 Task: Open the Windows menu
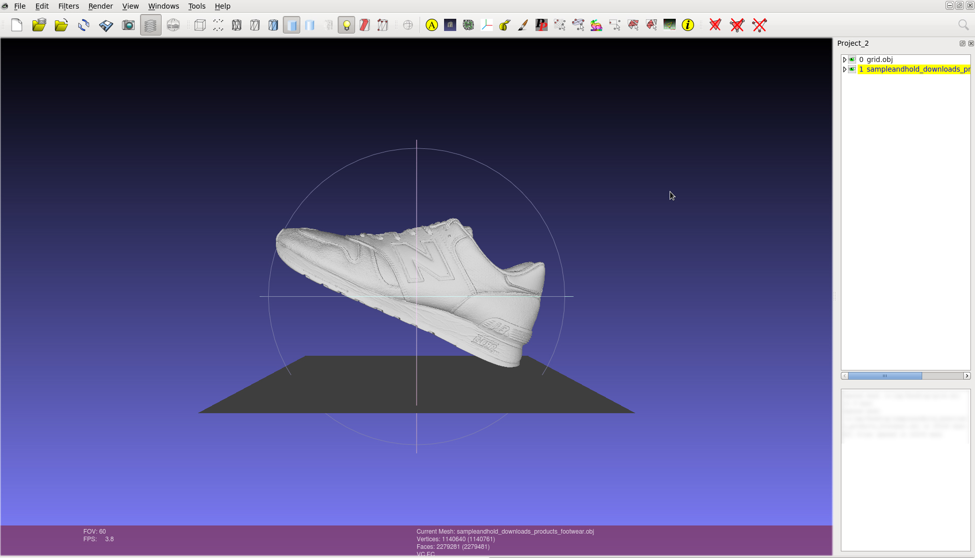click(x=164, y=6)
